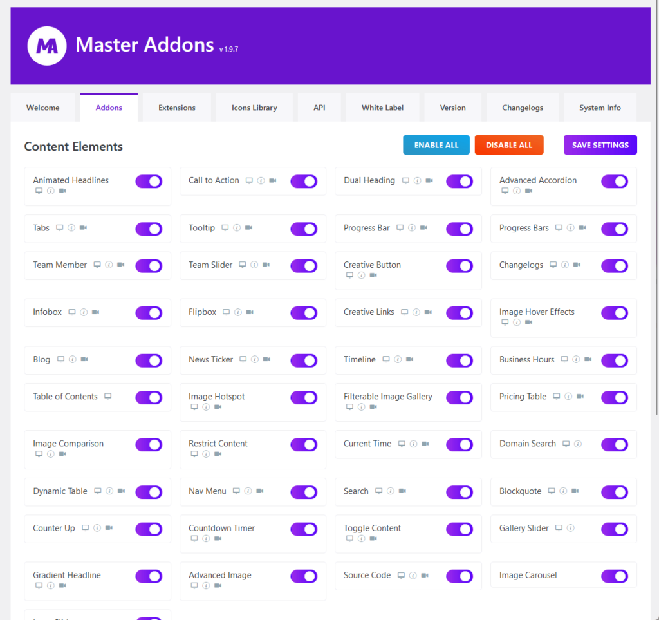Turn off the Blog element toggle
Screen dimensions: 659x620
pyautogui.click(x=149, y=361)
